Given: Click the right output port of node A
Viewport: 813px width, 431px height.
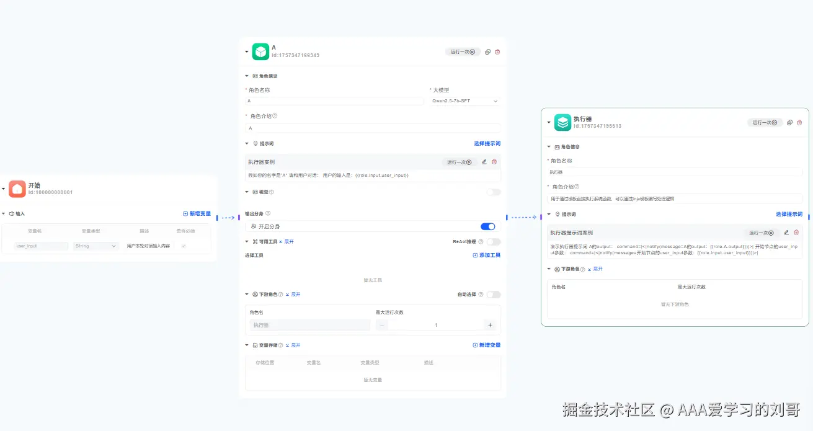Looking at the screenshot, I should [x=507, y=218].
